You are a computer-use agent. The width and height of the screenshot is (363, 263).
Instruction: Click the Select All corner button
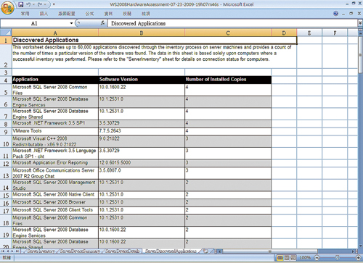[6, 33]
